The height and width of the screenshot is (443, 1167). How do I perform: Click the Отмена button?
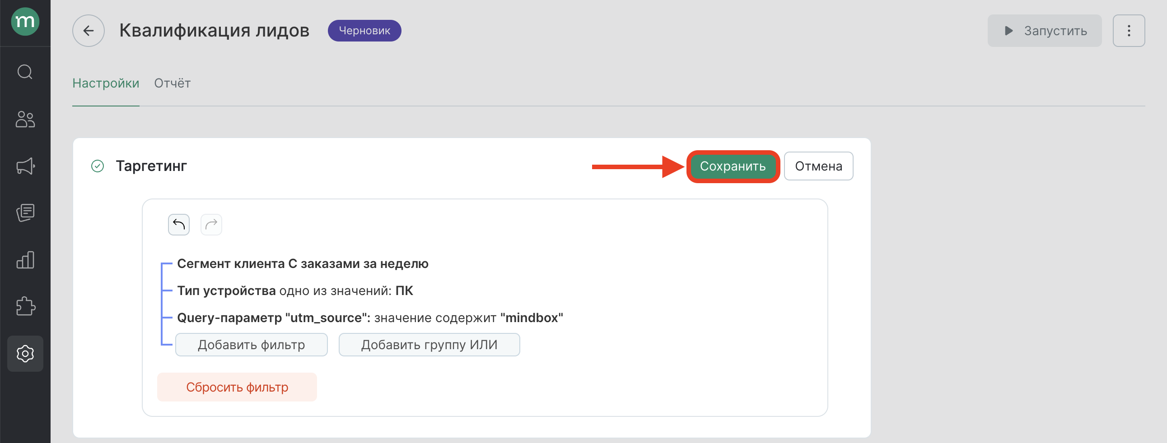pos(818,166)
